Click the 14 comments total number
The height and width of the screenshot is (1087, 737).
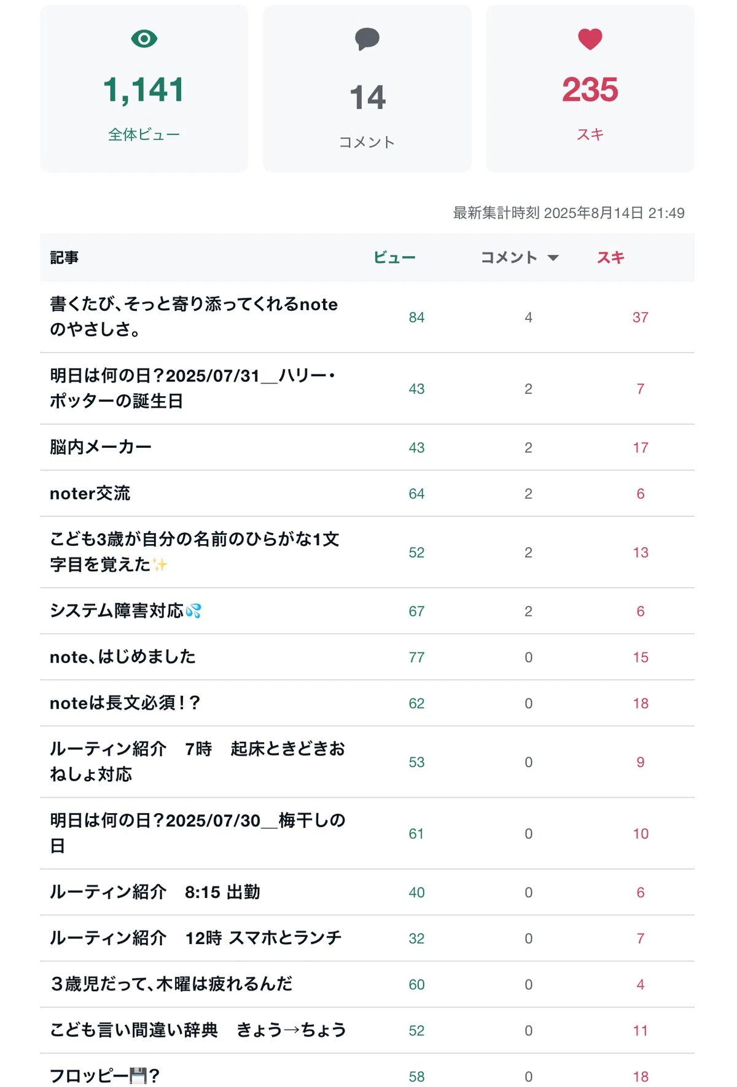[x=367, y=98]
